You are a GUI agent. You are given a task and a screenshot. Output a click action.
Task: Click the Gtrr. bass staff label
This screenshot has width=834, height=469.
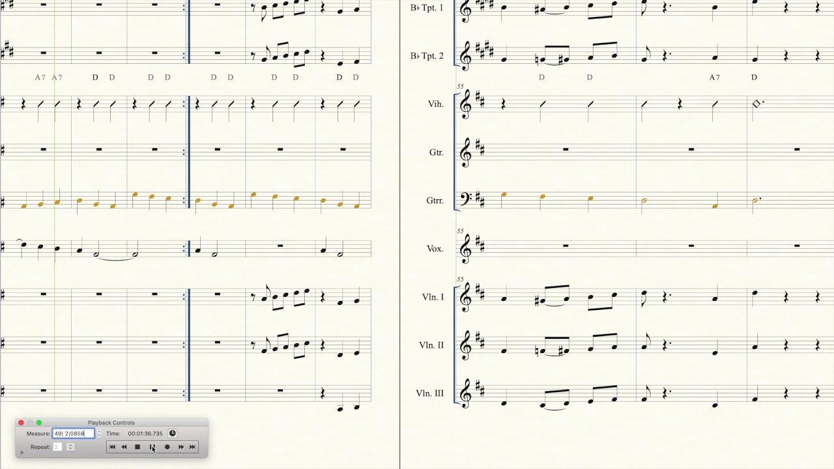click(x=435, y=201)
